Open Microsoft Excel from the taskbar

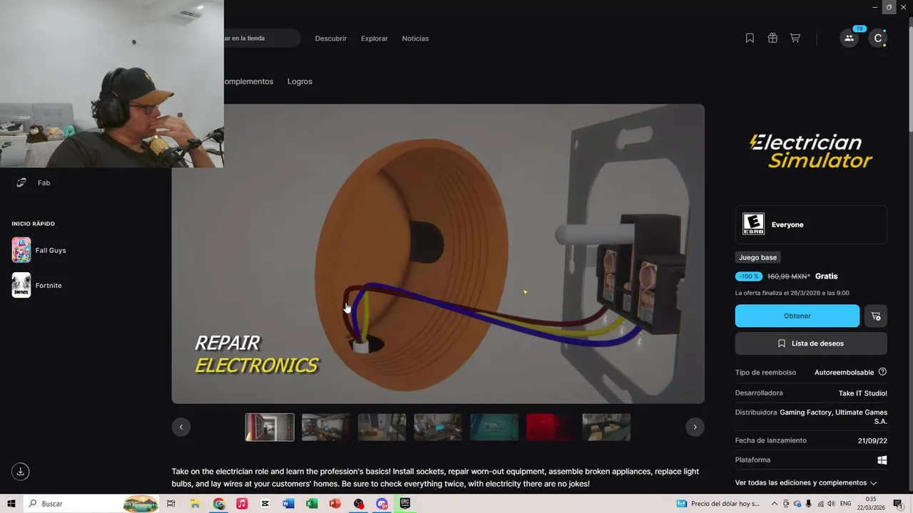[312, 504]
